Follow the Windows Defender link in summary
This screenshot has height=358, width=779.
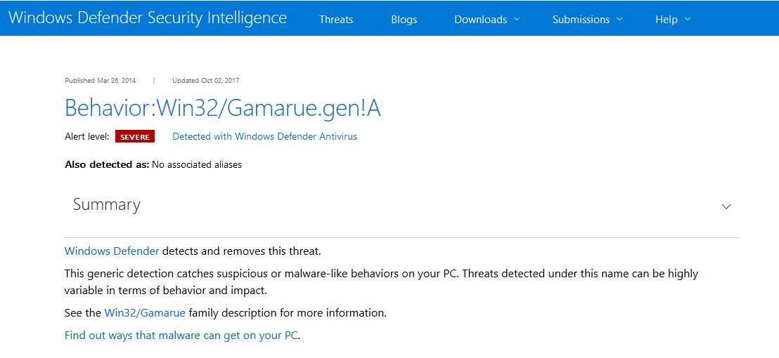pos(112,251)
